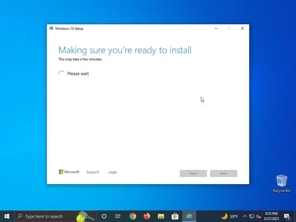Viewport: 296px width, 222px height.
Task: Open Microsoft Store from taskbar
Action: pos(175,216)
